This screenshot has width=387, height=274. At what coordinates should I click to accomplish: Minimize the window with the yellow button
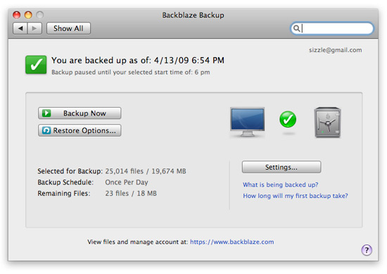tap(28, 15)
